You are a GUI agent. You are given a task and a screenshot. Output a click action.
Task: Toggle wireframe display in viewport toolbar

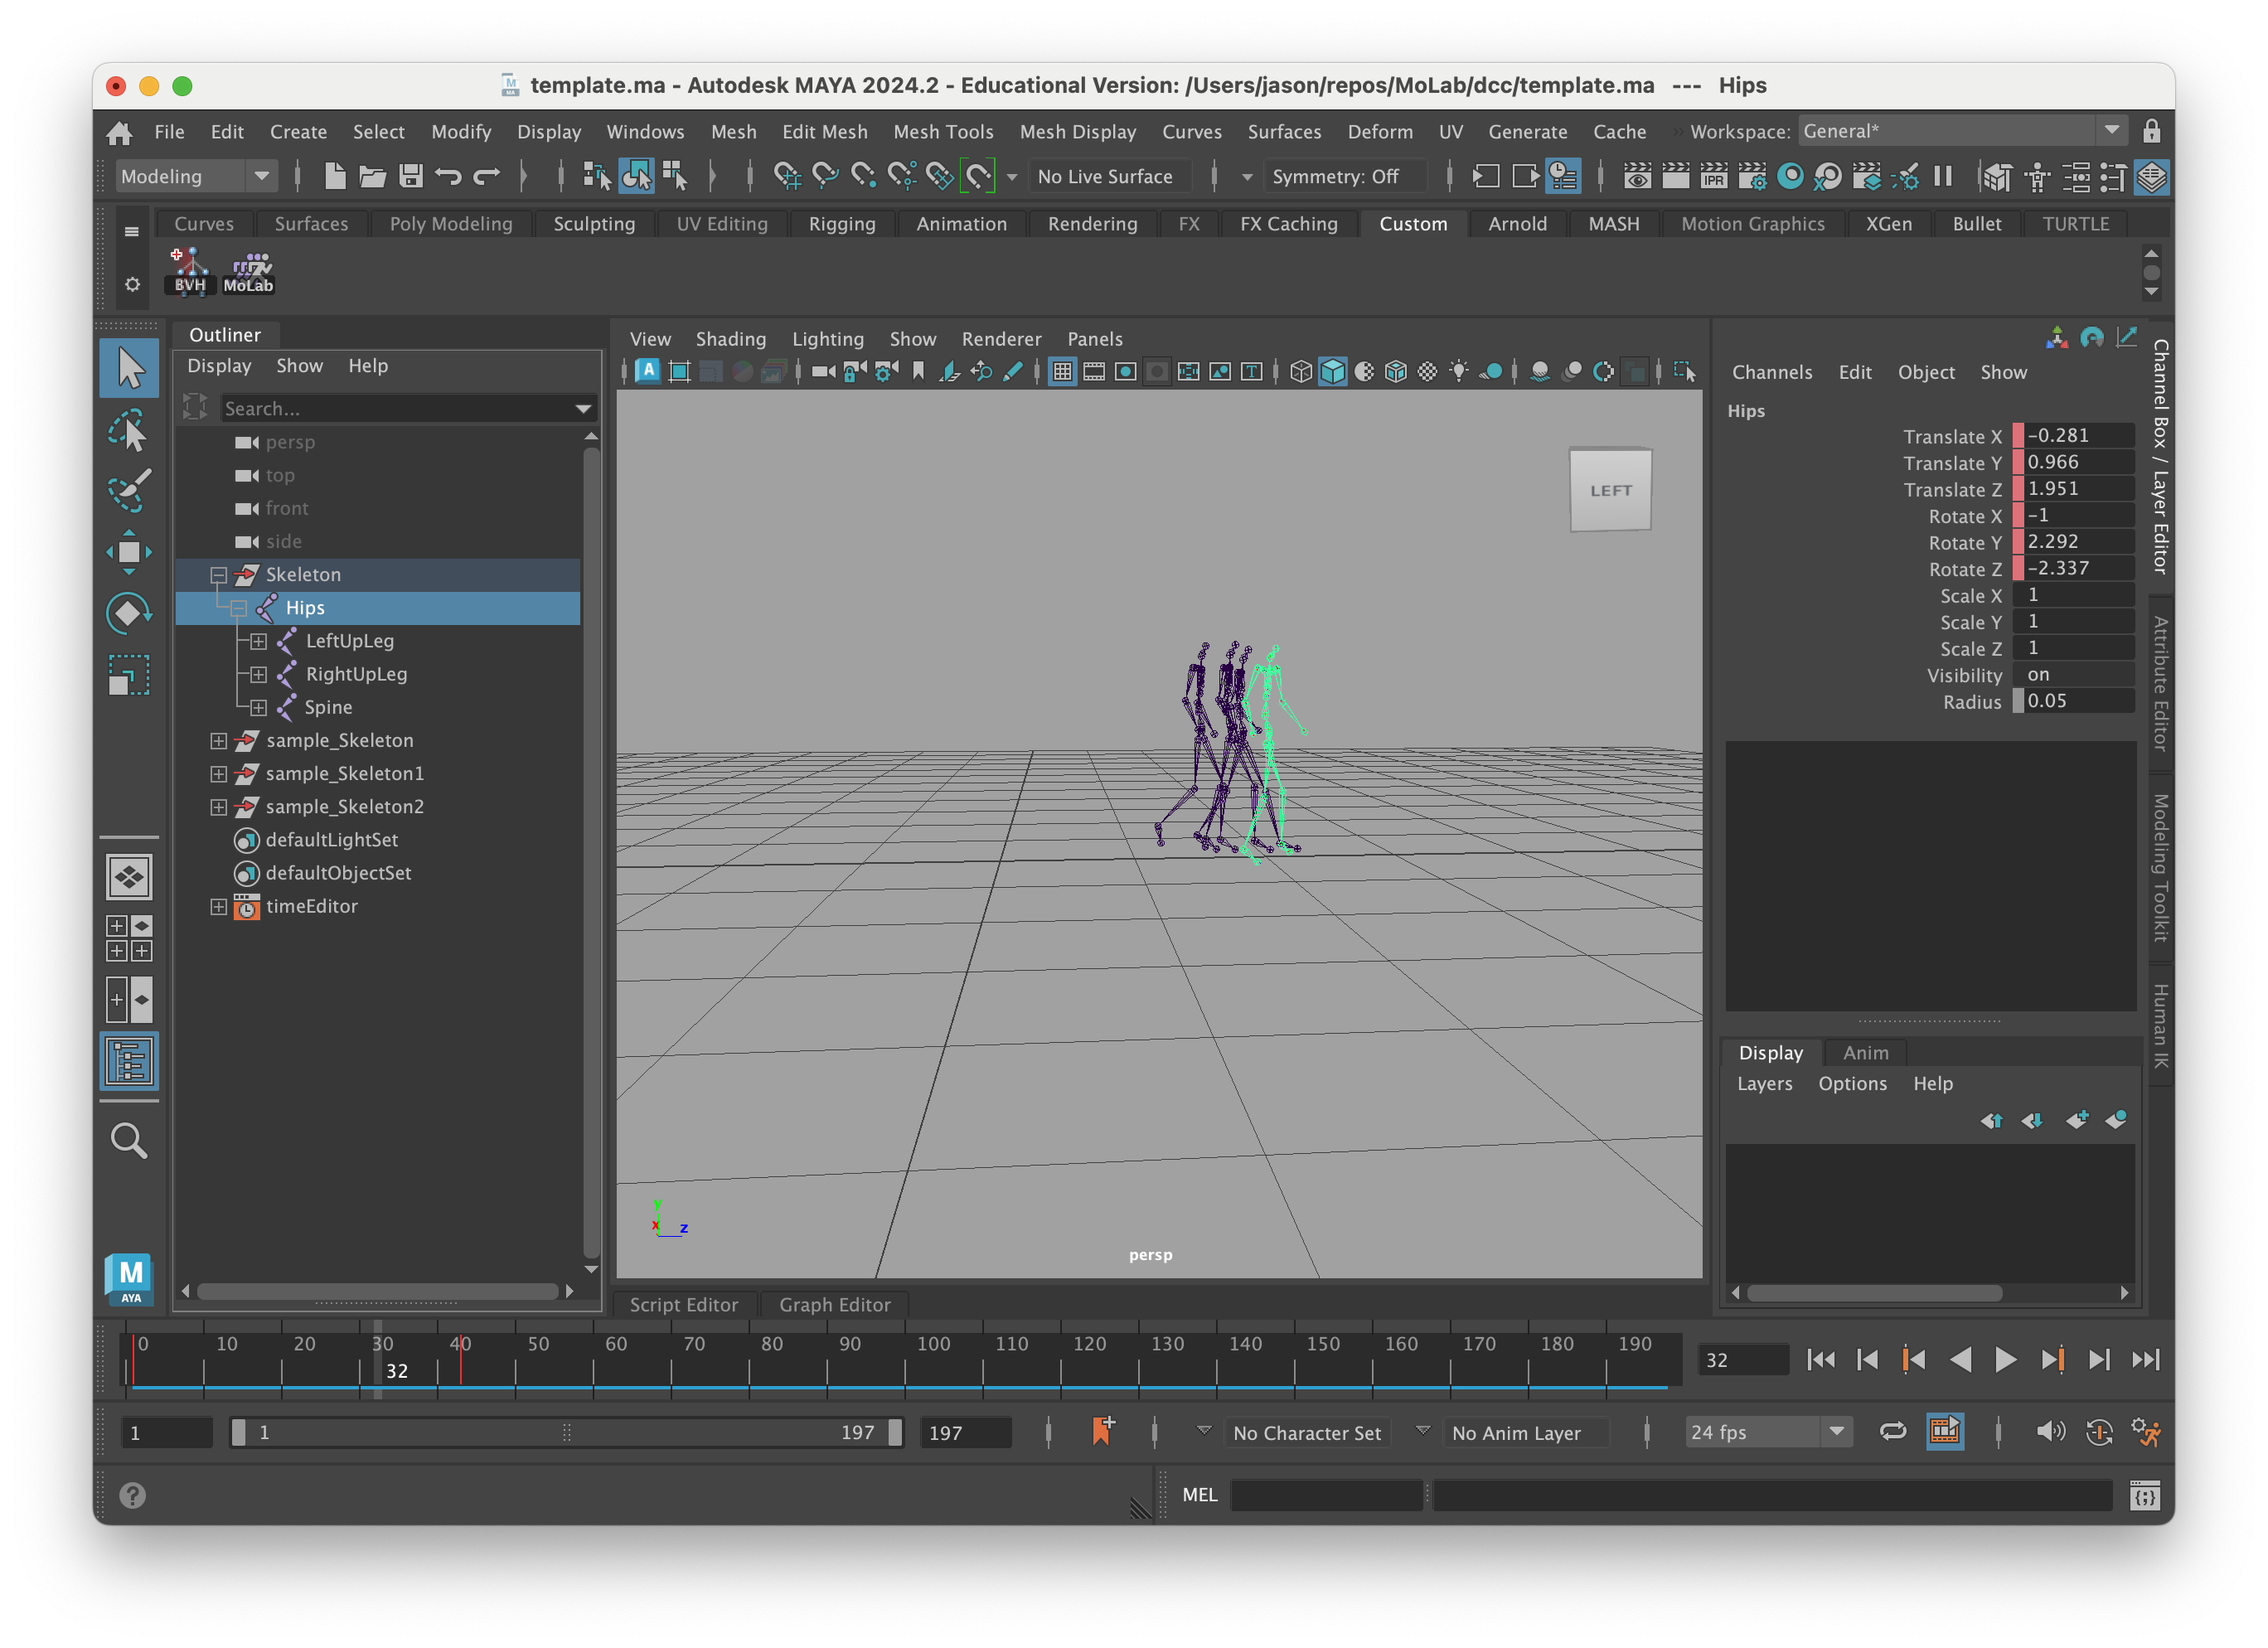(x=1300, y=372)
